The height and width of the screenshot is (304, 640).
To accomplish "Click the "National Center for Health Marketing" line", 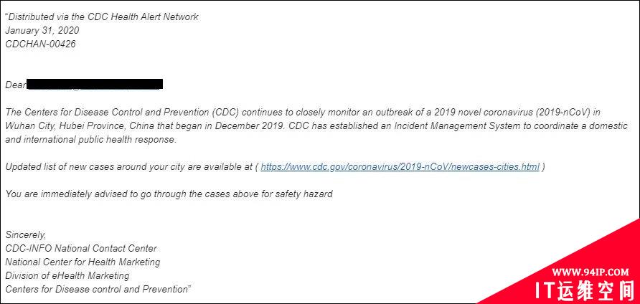I will (83, 262).
